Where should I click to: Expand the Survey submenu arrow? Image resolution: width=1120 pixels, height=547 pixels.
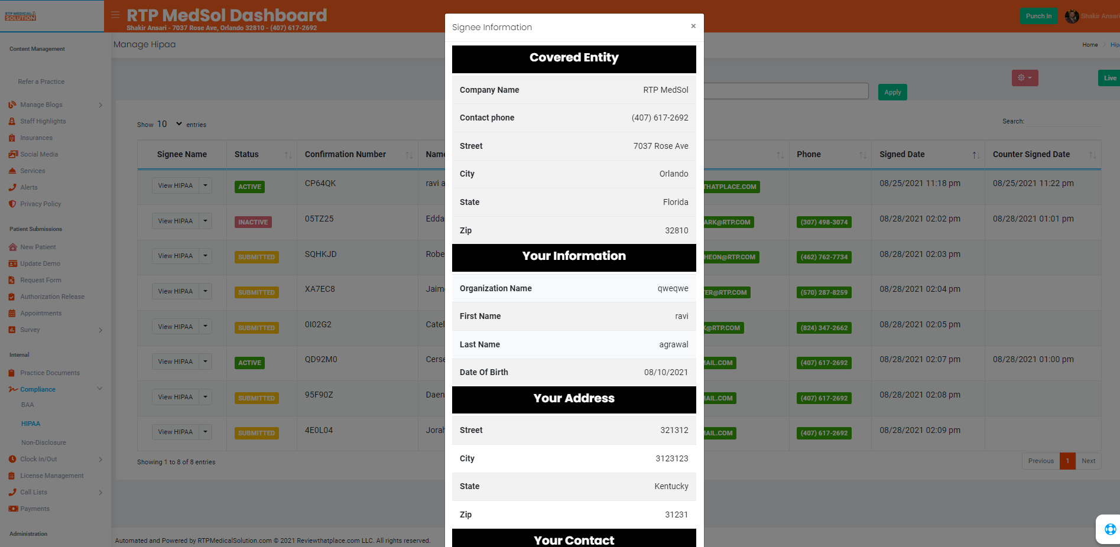(100, 330)
